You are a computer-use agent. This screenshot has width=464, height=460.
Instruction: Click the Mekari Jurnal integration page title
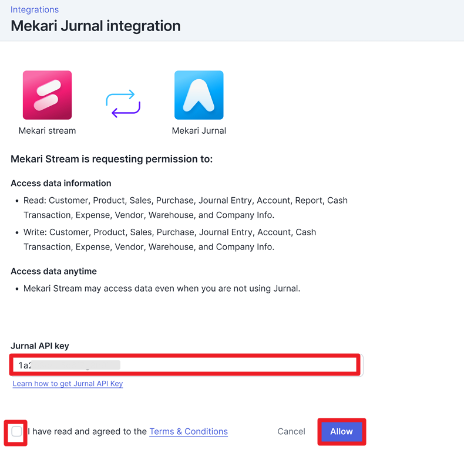[96, 26]
